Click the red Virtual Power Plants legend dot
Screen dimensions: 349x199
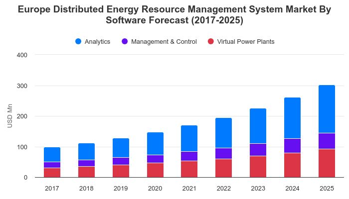click(x=211, y=41)
